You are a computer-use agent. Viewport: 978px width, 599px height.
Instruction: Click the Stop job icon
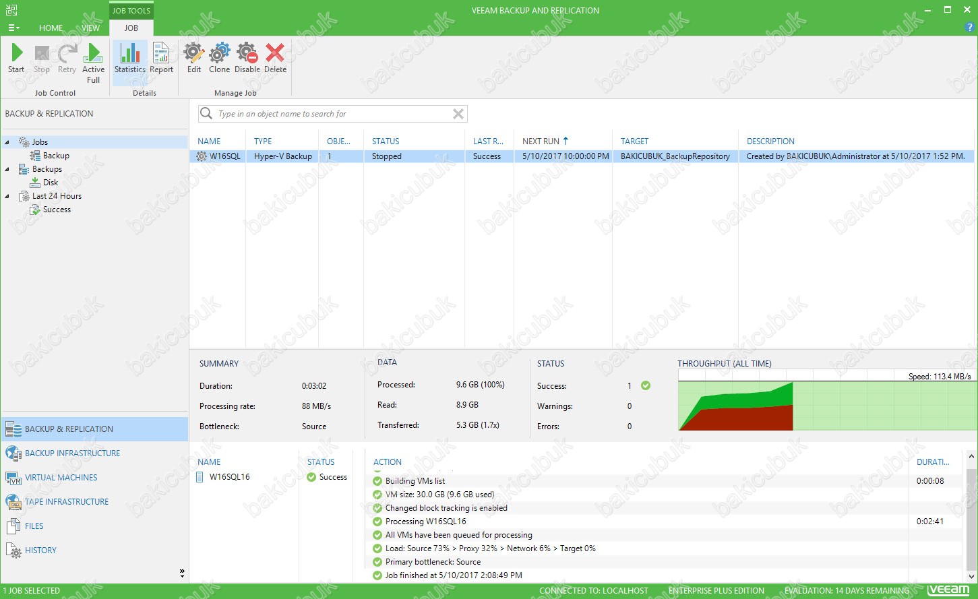(42, 59)
